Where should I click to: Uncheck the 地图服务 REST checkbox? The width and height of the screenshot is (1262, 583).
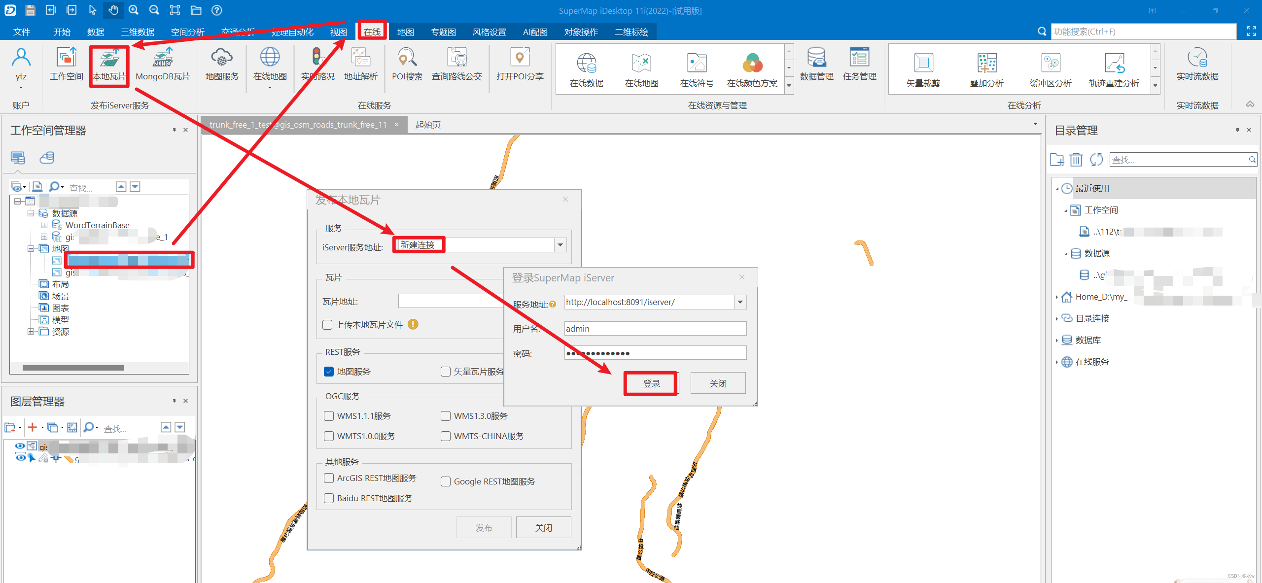(x=329, y=372)
